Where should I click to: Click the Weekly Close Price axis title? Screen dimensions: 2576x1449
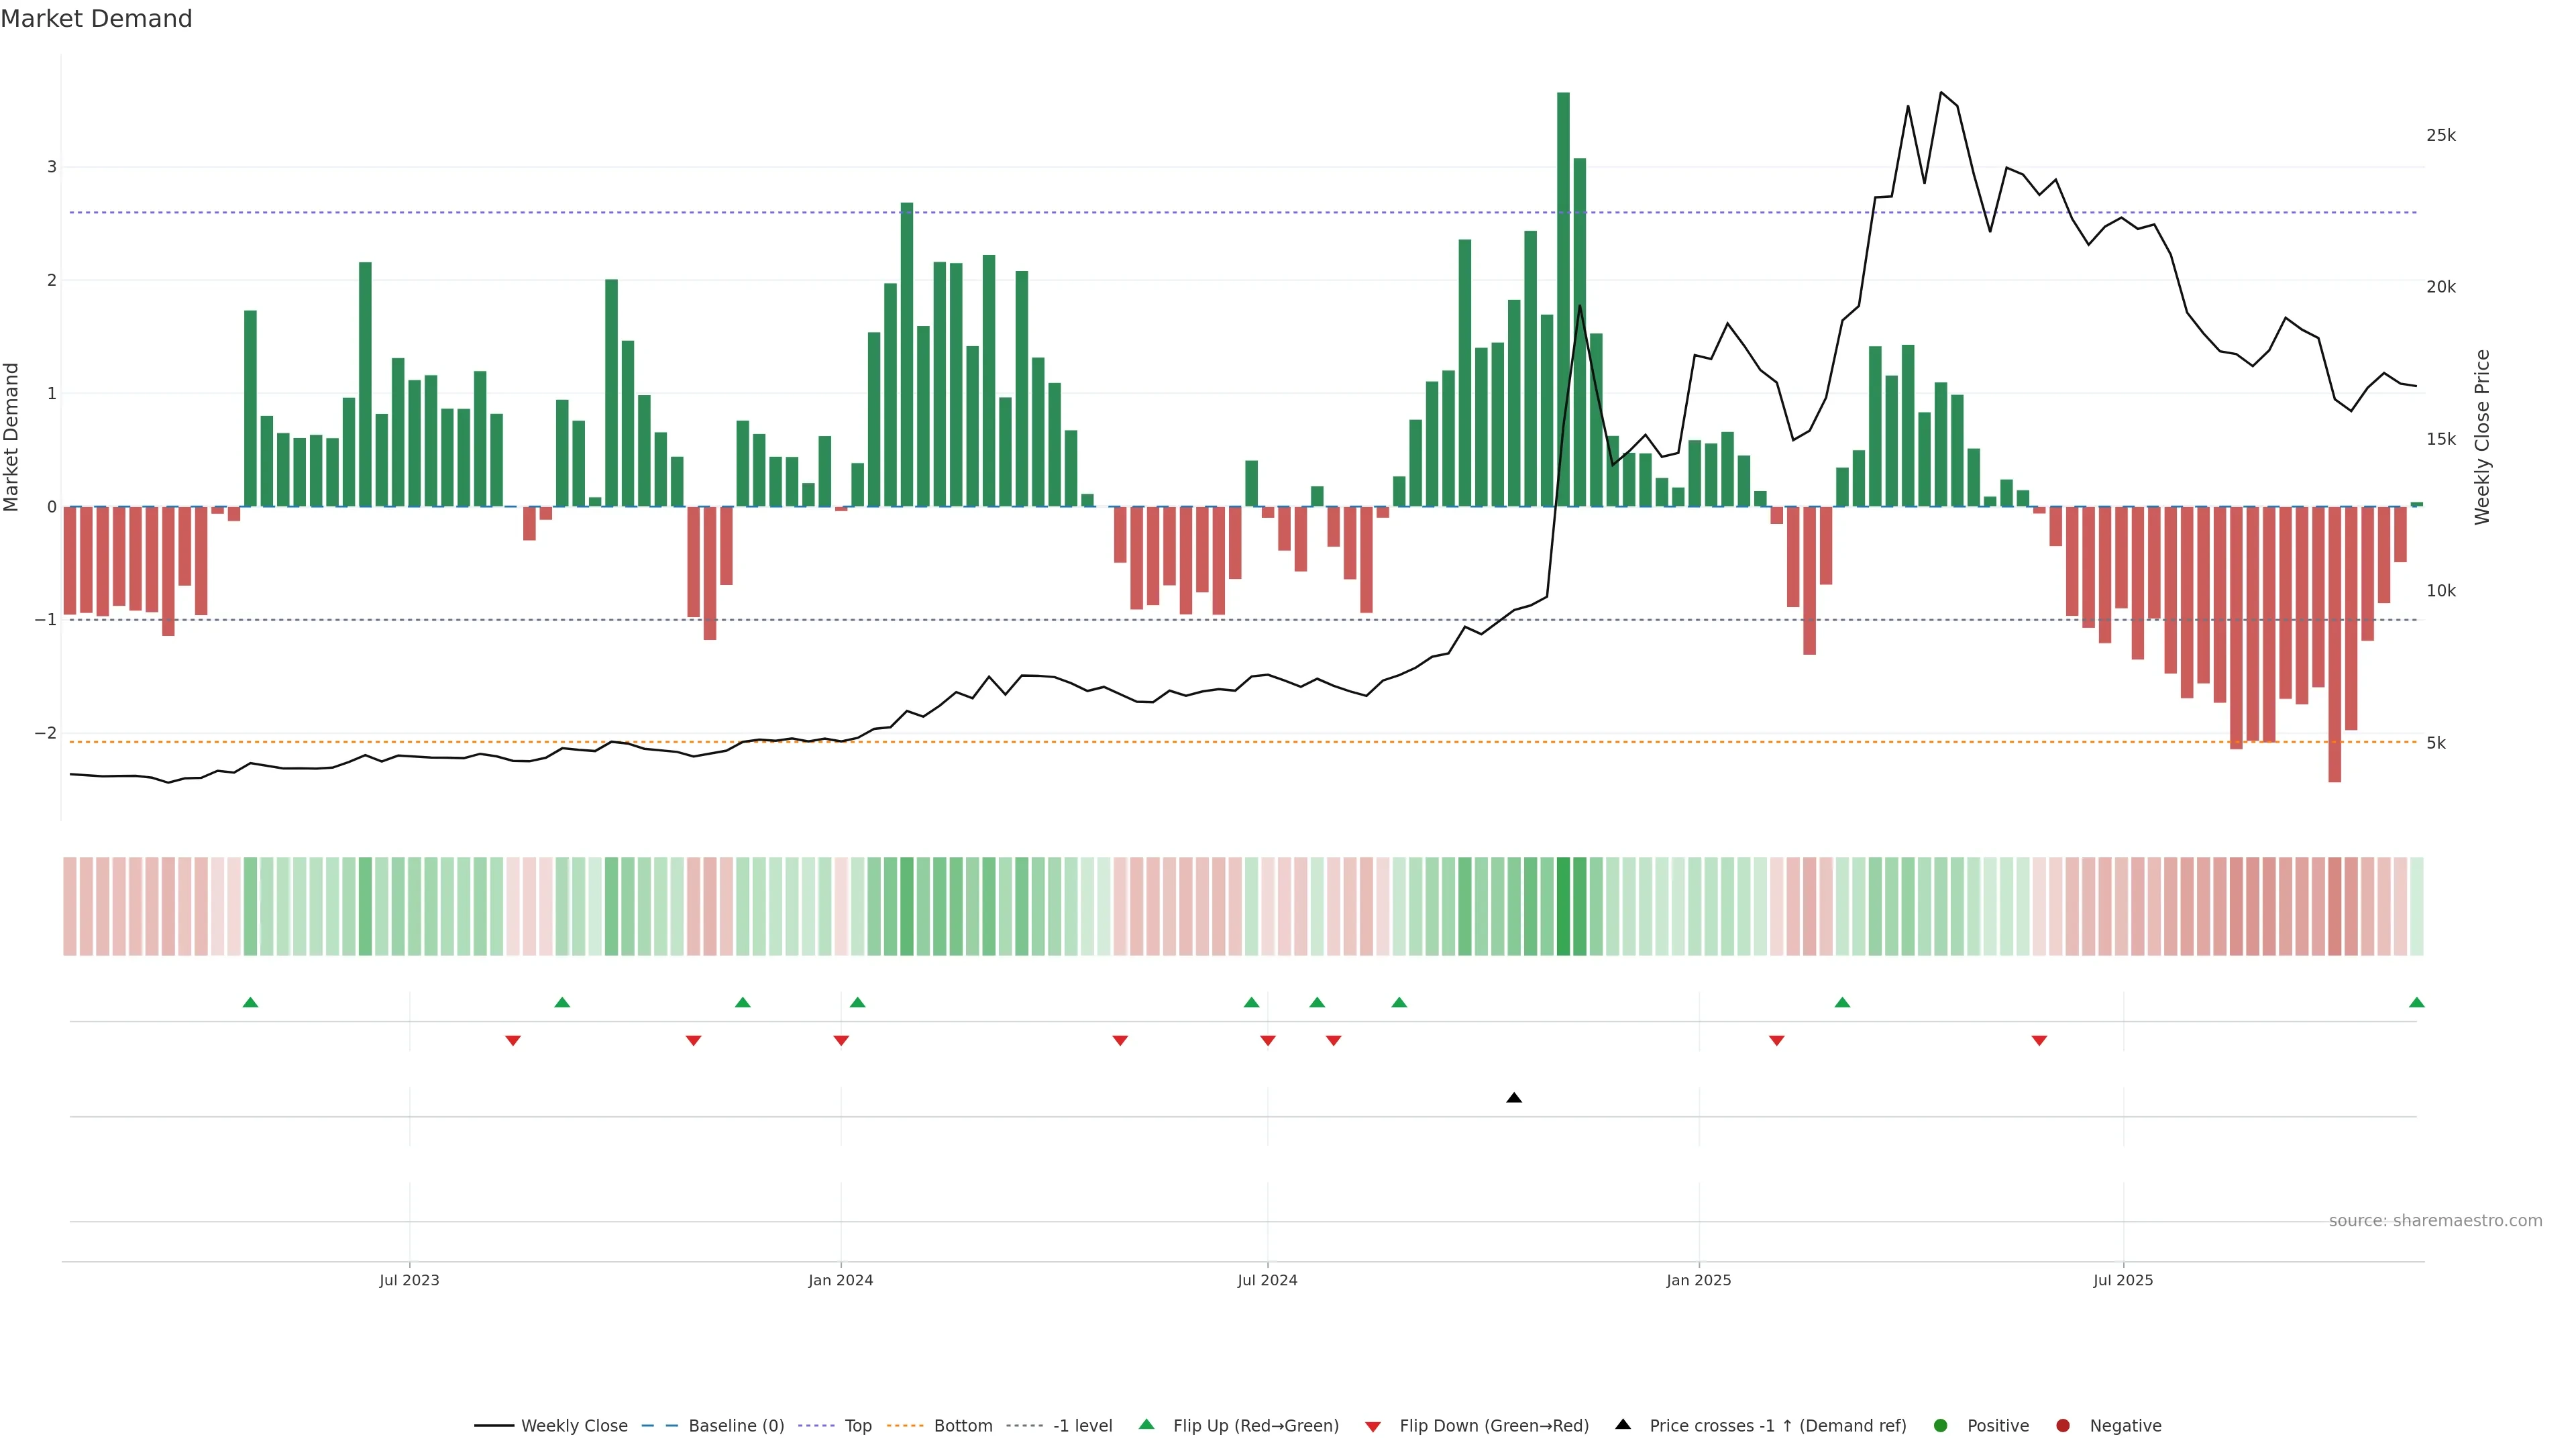(x=2482, y=437)
